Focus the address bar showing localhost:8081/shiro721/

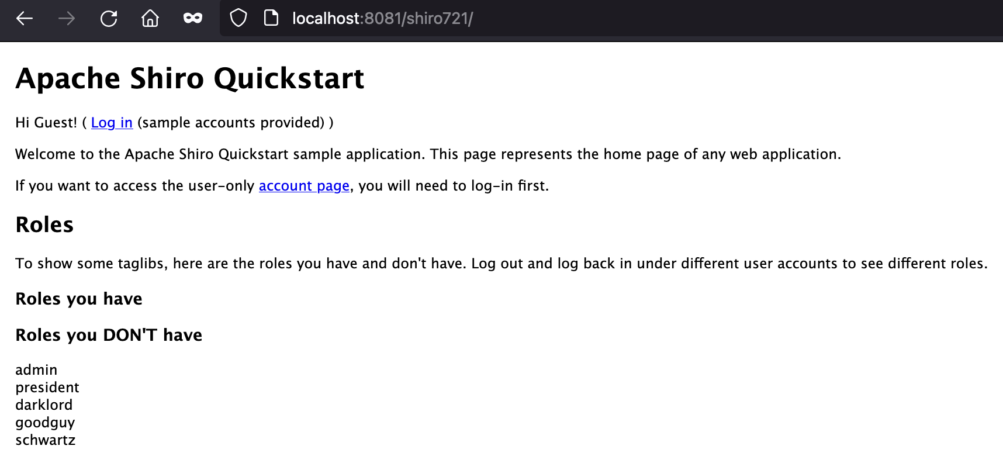click(611, 18)
